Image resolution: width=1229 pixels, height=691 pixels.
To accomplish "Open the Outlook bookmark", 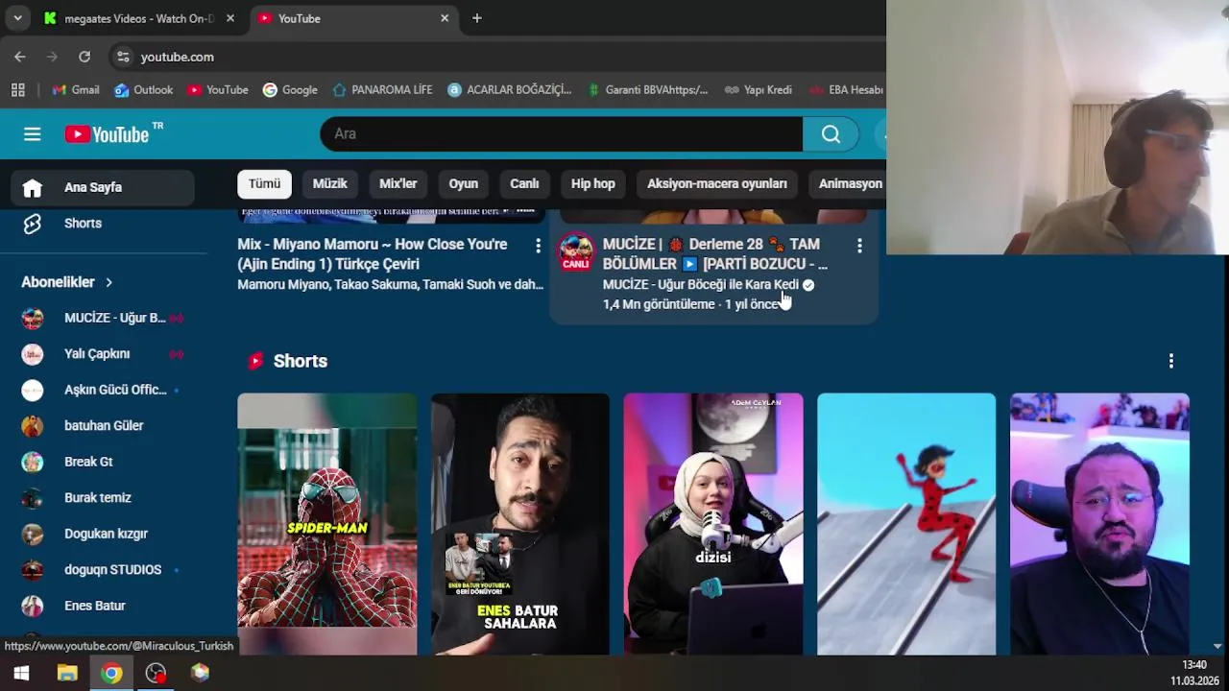I will click(143, 89).
